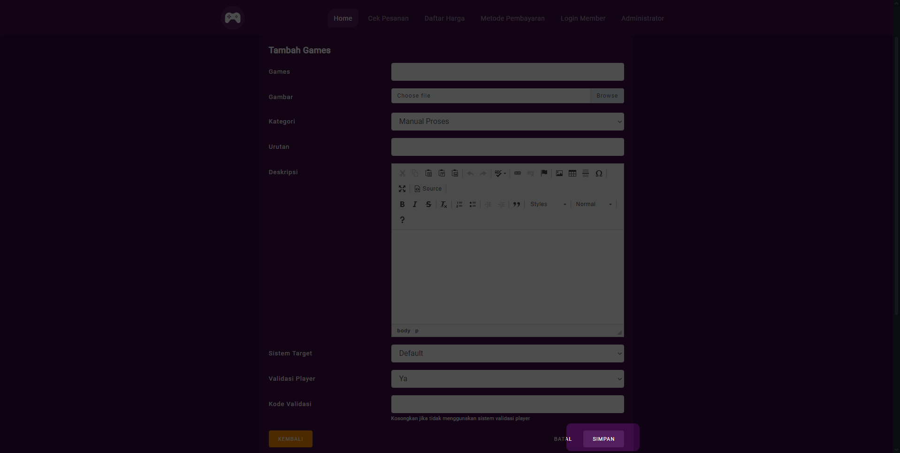Click the Block Quote icon
Screen dimensions: 900x453
tap(517, 204)
